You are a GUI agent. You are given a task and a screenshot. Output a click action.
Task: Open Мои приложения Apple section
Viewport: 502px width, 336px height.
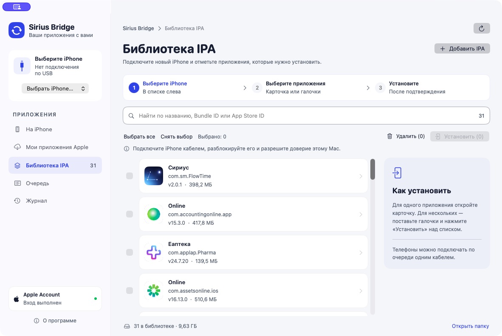[55, 147]
